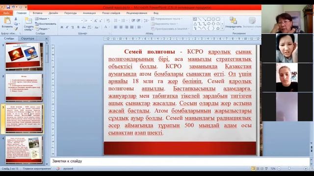Click the Undo arrow icon

pyautogui.click(x=13, y=7)
